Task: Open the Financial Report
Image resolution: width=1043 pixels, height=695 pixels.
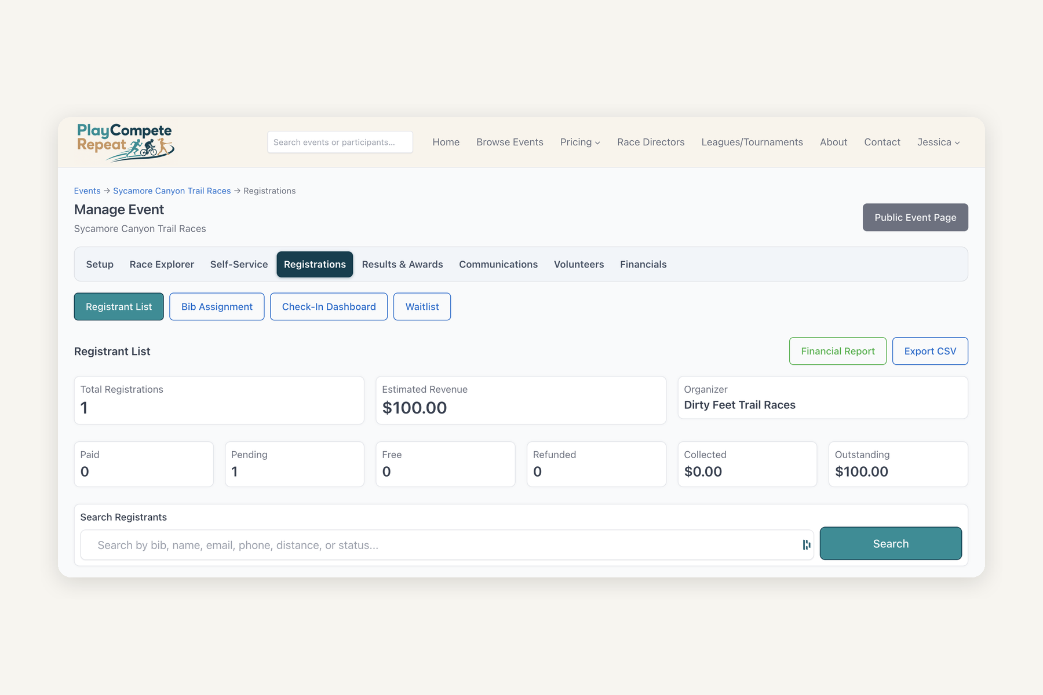Action: tap(837, 351)
